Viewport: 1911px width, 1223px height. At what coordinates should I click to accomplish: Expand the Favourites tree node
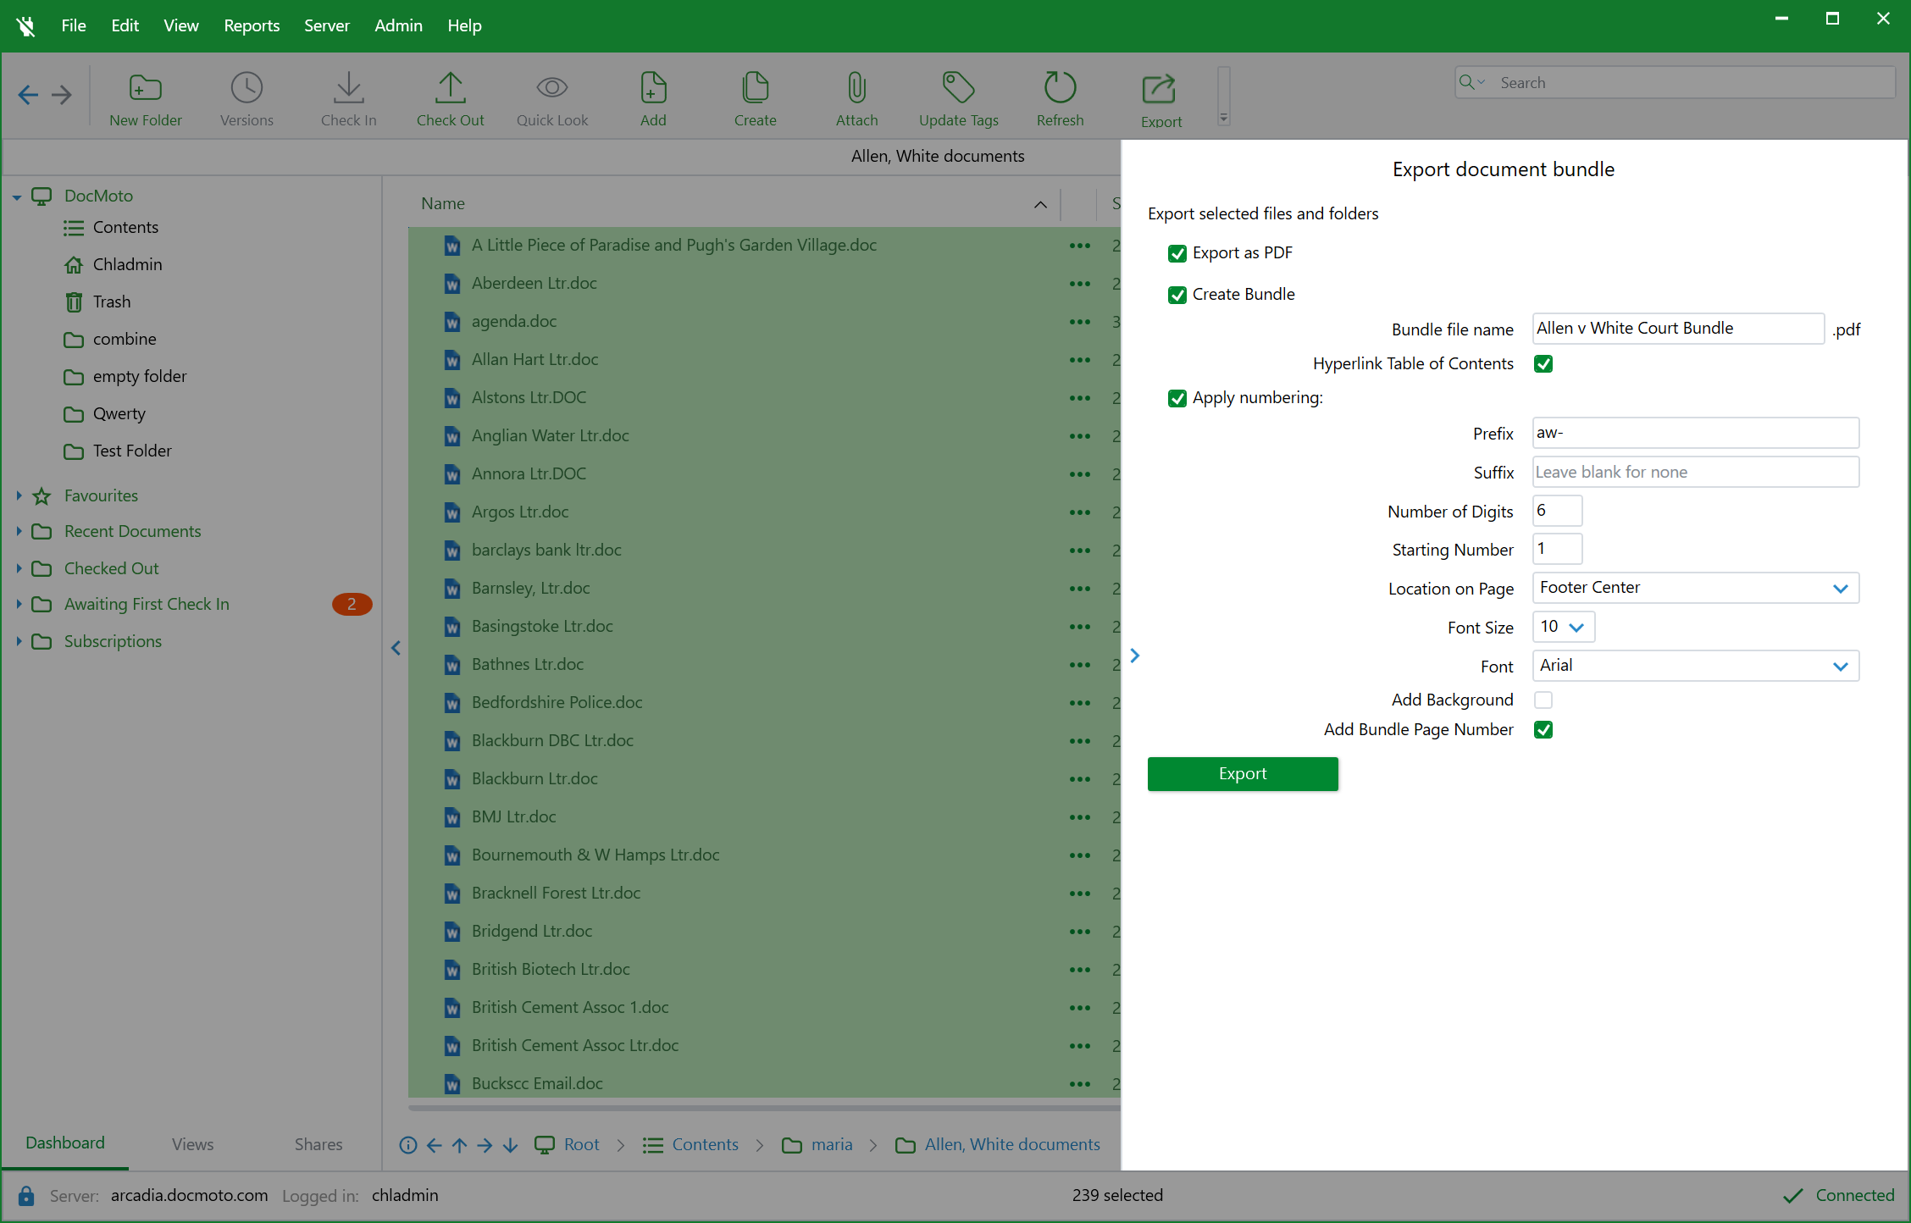(19, 495)
